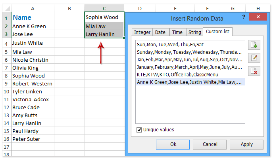
Task: Pick the Anne K Green names list
Action: click(x=189, y=82)
